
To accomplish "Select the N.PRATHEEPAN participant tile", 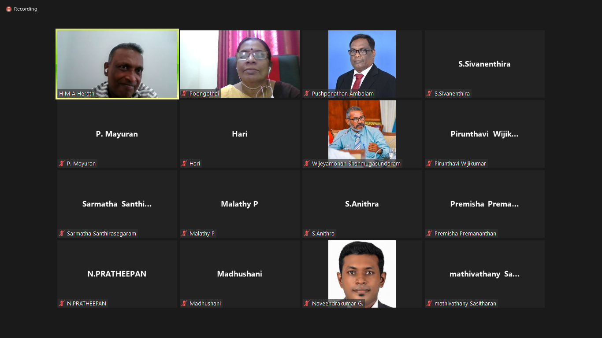I will pyautogui.click(x=117, y=274).
